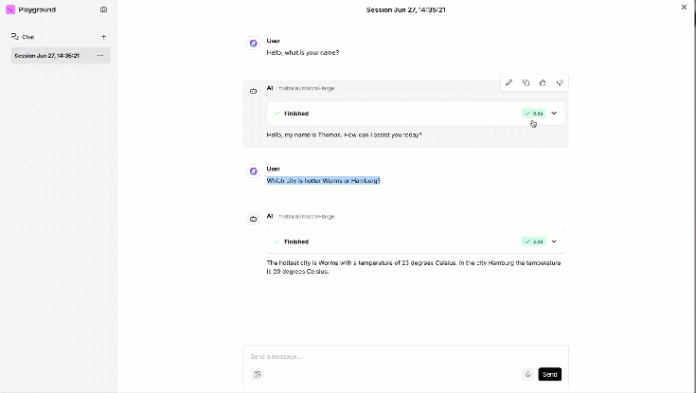
Task: Start a new chat with plus icon
Action: [x=103, y=37]
